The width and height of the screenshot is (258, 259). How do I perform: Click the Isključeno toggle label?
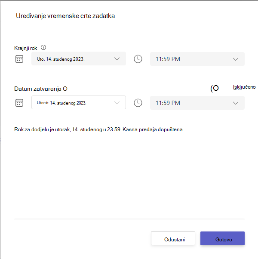pos(244,87)
